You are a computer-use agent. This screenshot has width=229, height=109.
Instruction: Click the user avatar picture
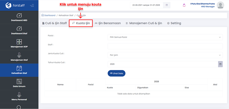click(x=220, y=5)
